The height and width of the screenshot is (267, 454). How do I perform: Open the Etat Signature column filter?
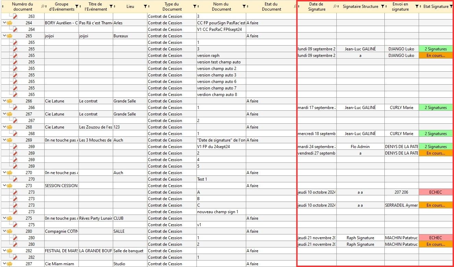(451, 7)
